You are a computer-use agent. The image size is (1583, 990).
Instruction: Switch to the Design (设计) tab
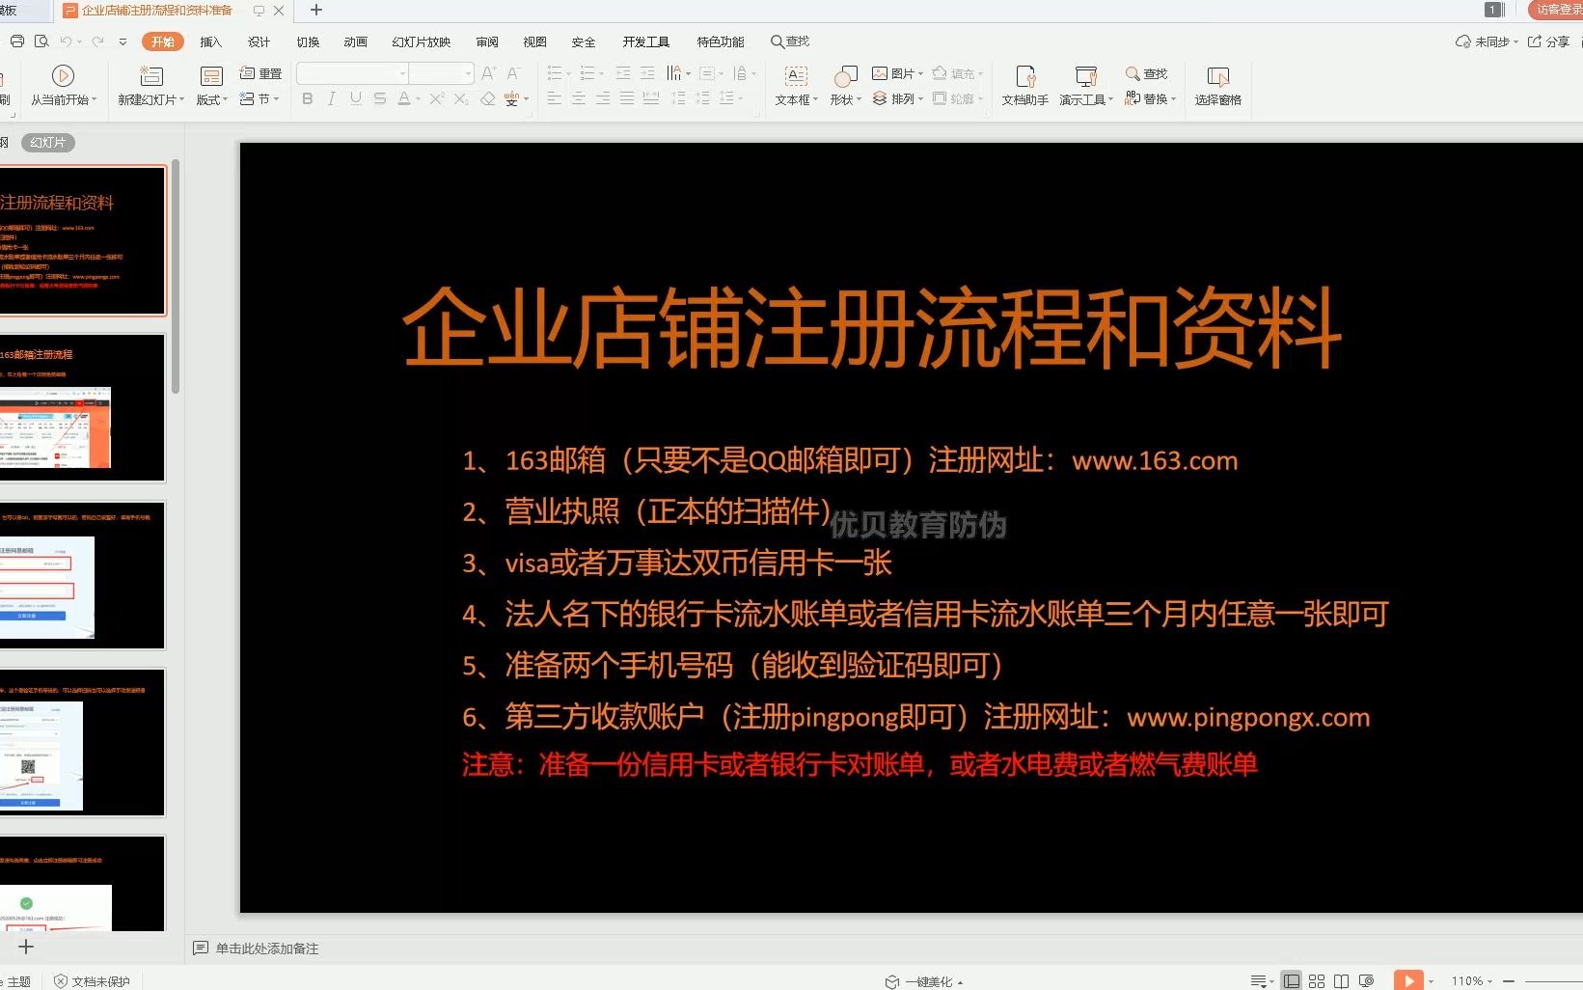pos(259,41)
